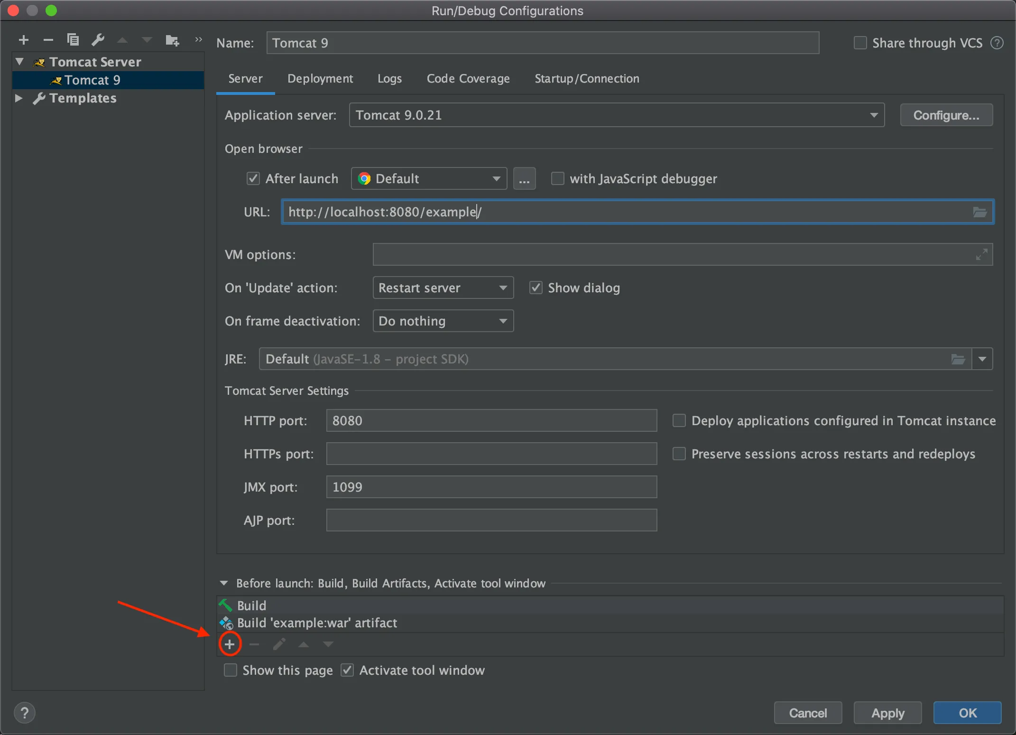The width and height of the screenshot is (1016, 735).
Task: Move before launch task up
Action: tap(304, 644)
